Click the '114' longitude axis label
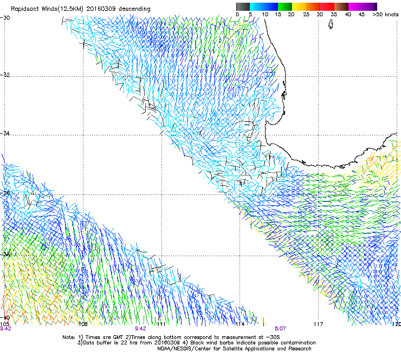401x352 pixels. [240, 324]
